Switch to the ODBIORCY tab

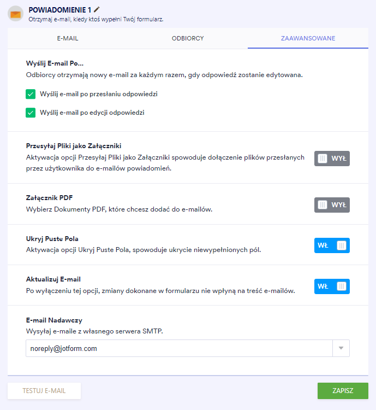tap(188, 38)
